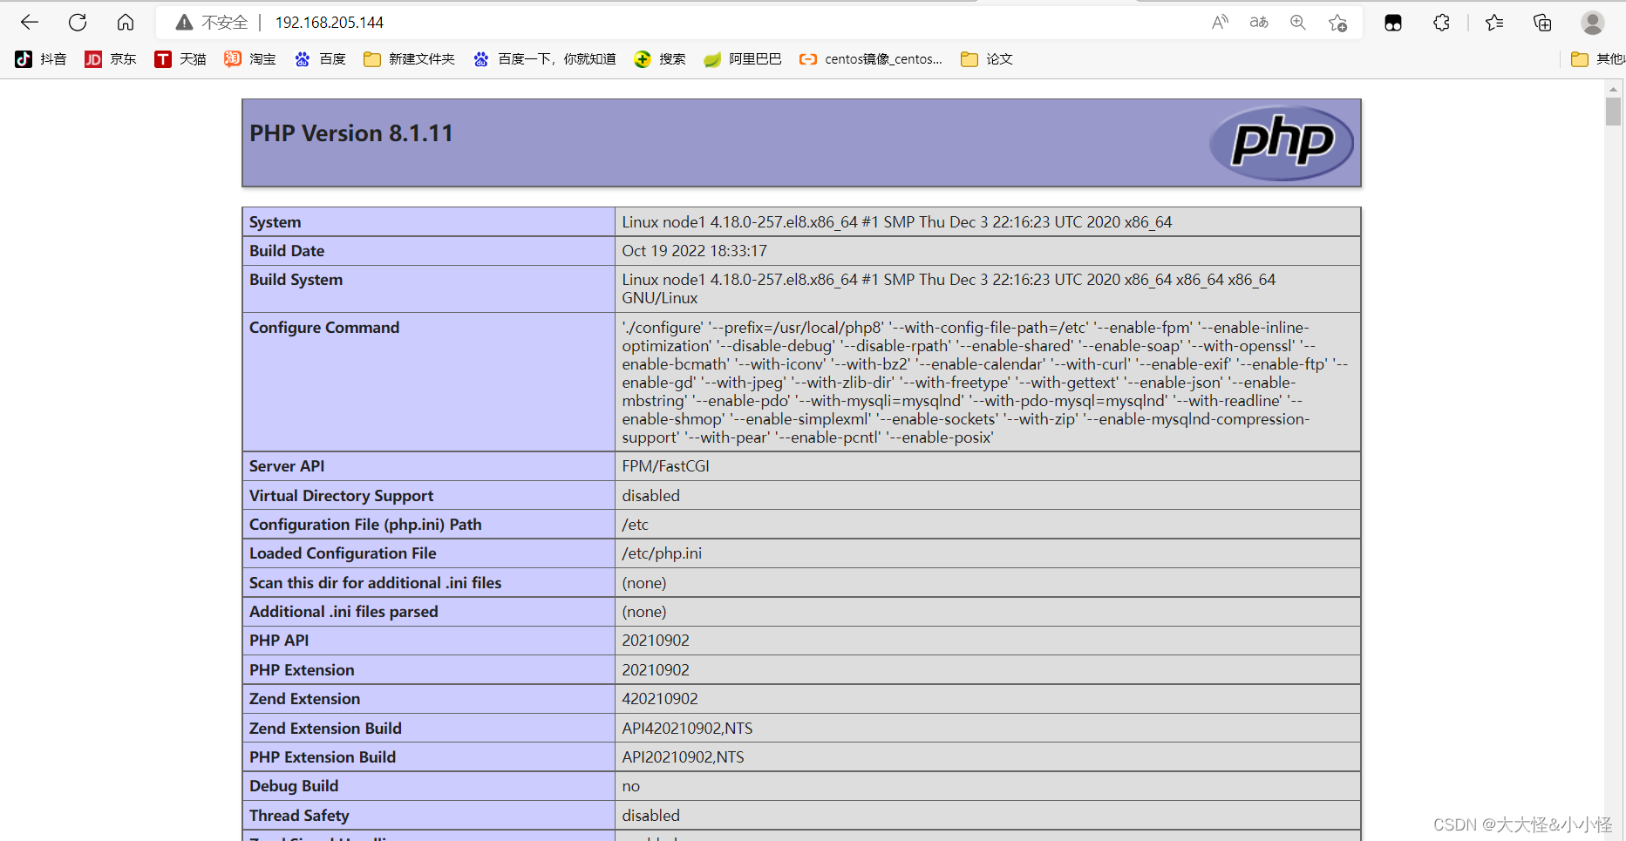
Task: Expand the other favorites folder
Action: [1597, 59]
